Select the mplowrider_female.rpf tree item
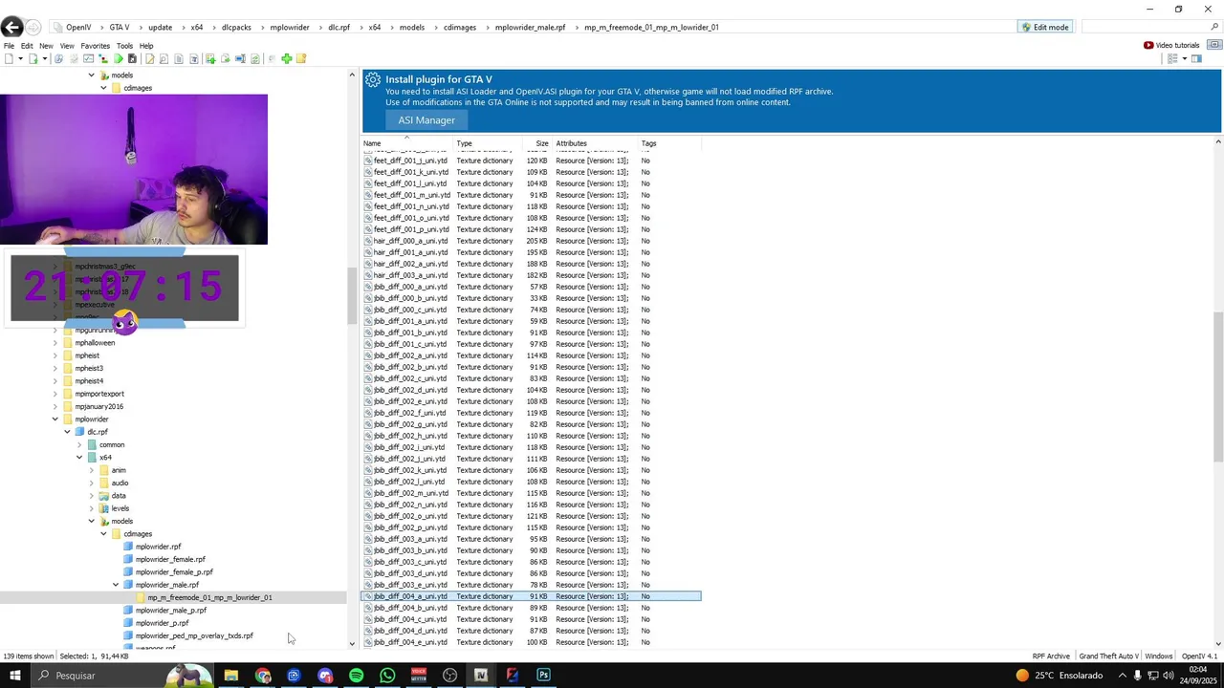The width and height of the screenshot is (1224, 688). (170, 559)
